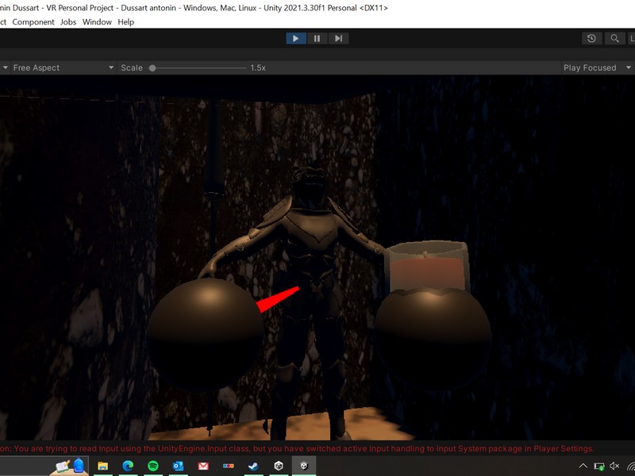Click the Play button in Unity toolbar

click(x=296, y=38)
